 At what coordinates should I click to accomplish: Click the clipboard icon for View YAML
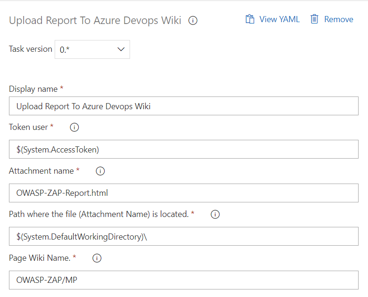(x=250, y=19)
